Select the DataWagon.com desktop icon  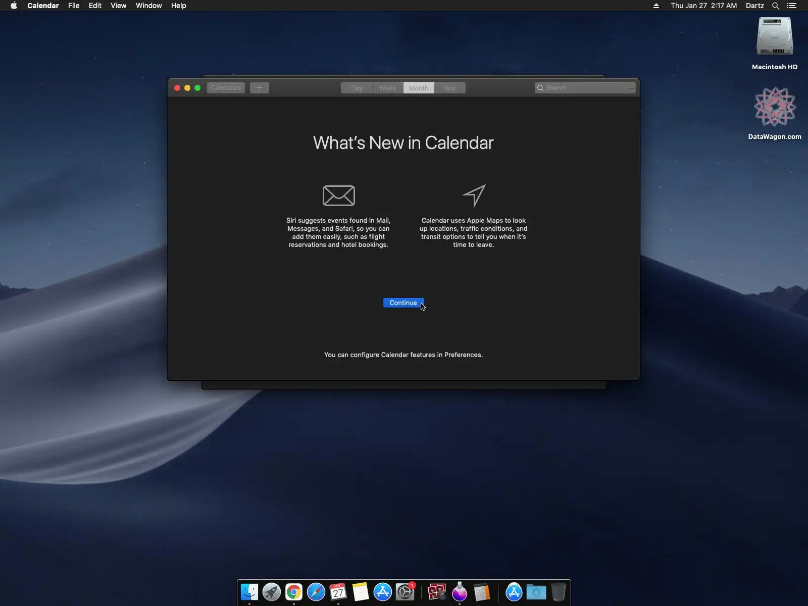[775, 113]
